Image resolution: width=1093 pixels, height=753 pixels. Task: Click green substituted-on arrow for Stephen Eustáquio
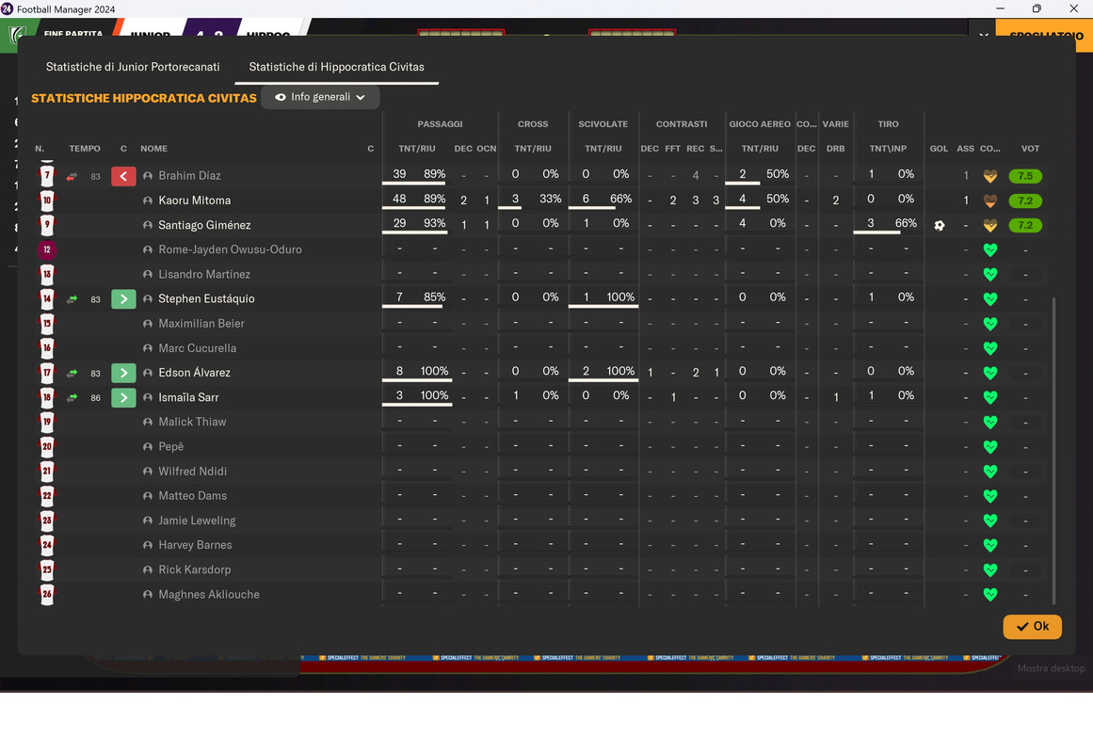click(x=123, y=299)
